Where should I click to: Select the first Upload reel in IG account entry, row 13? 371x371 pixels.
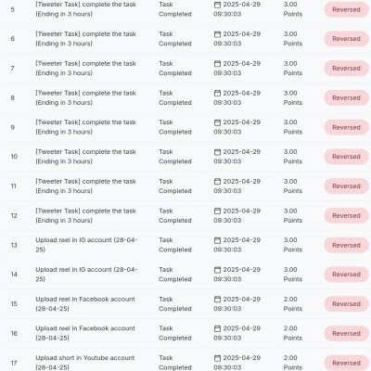click(86, 245)
